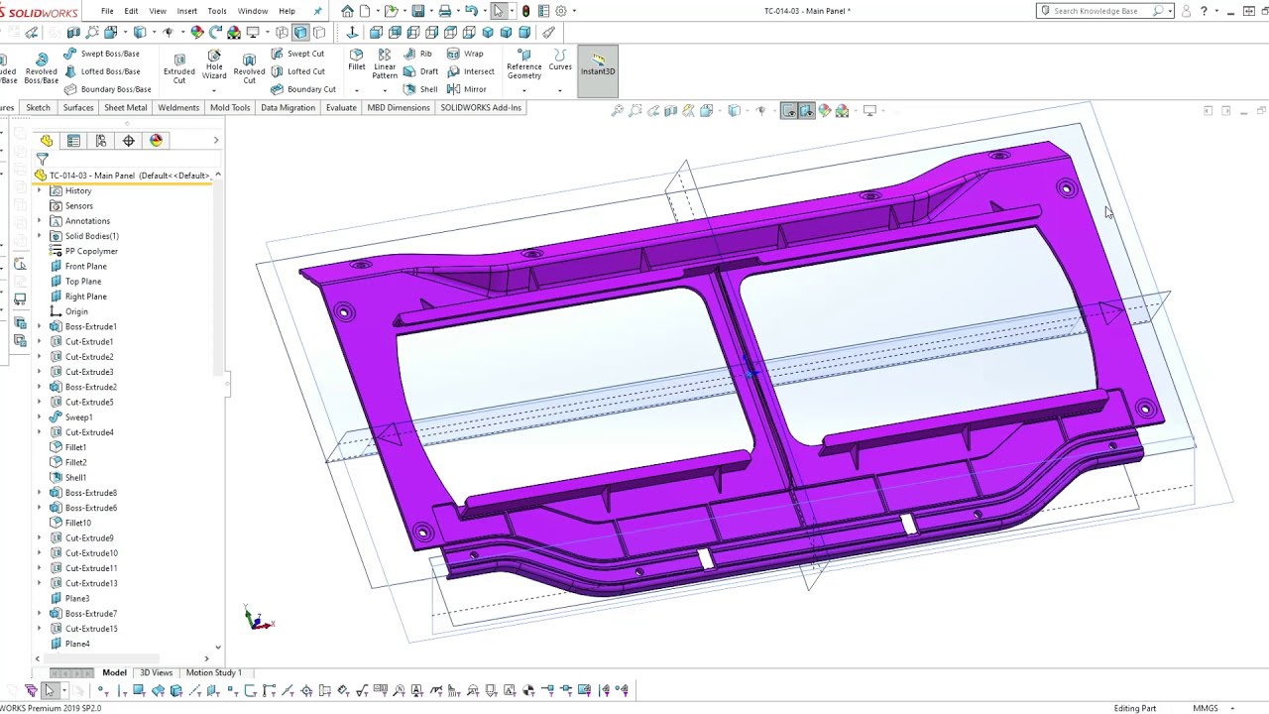The image size is (1269, 714).
Task: Select the Shell1 feature in tree
Action: 75,478
